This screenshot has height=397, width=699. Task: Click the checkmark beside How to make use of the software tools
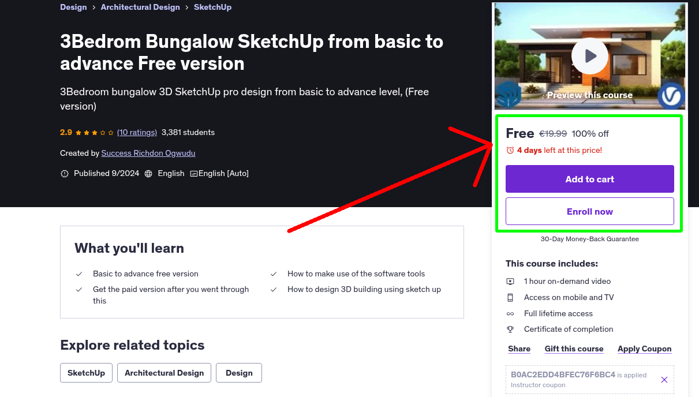click(274, 274)
